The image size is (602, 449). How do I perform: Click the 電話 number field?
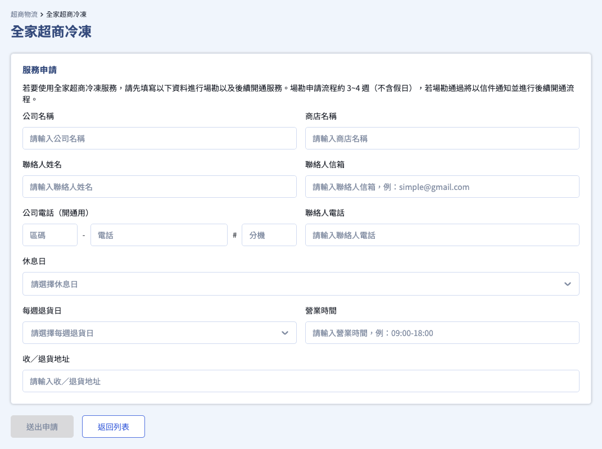pos(159,235)
